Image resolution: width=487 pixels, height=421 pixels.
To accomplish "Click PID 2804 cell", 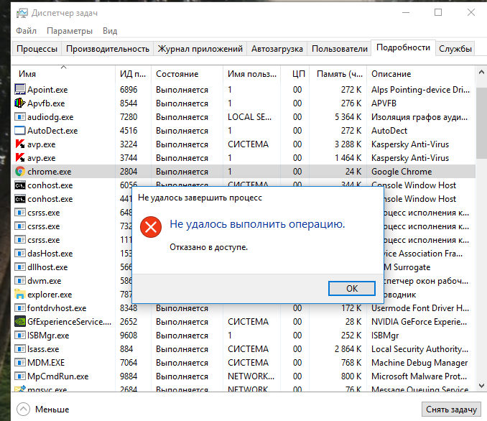I will point(129,172).
